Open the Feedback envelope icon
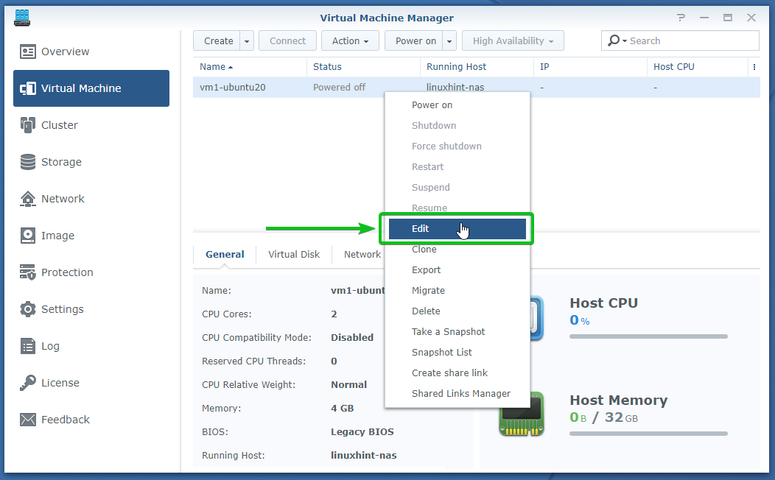This screenshot has width=775, height=480. point(28,420)
